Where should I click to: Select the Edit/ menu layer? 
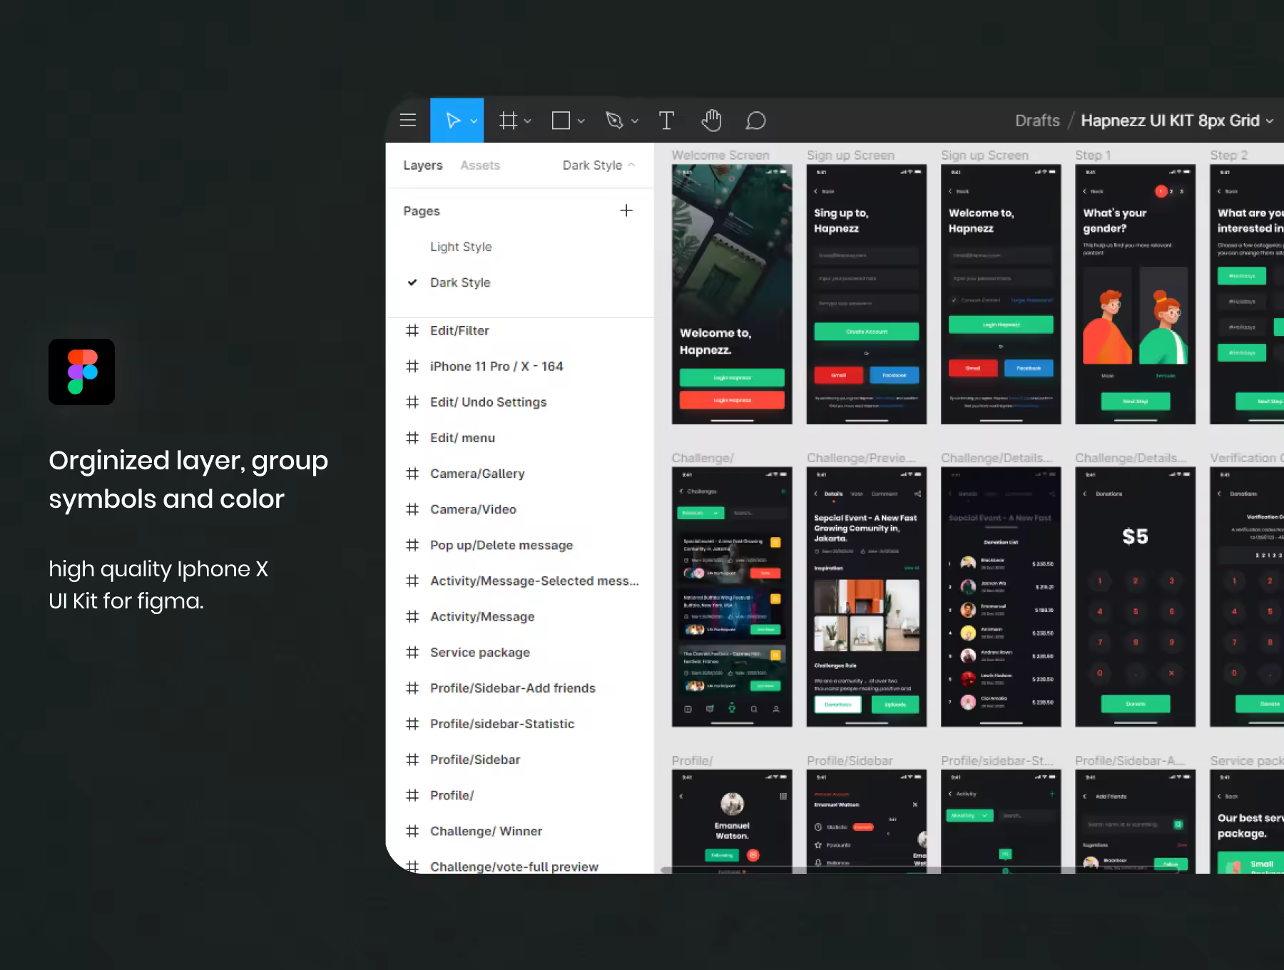tap(520, 438)
